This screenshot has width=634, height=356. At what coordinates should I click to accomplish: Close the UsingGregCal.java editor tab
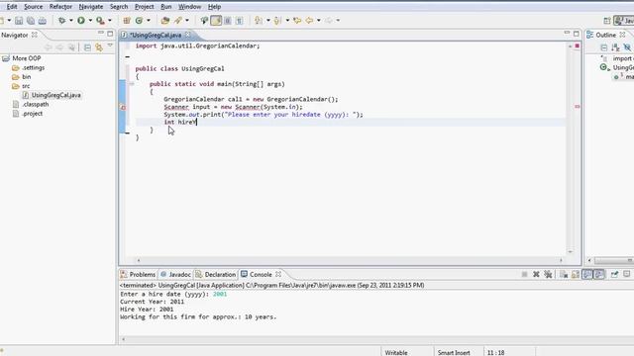coord(187,36)
